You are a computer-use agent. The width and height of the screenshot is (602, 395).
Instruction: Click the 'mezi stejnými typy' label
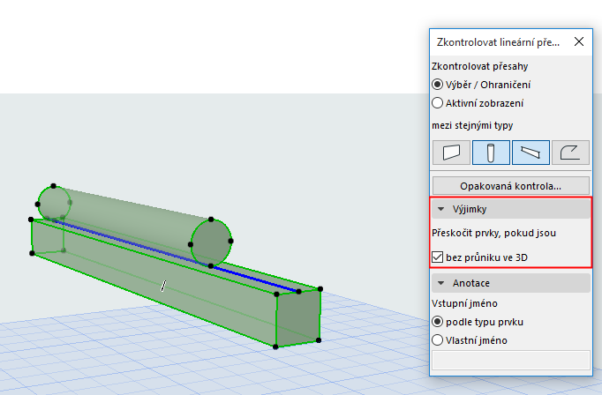(472, 125)
